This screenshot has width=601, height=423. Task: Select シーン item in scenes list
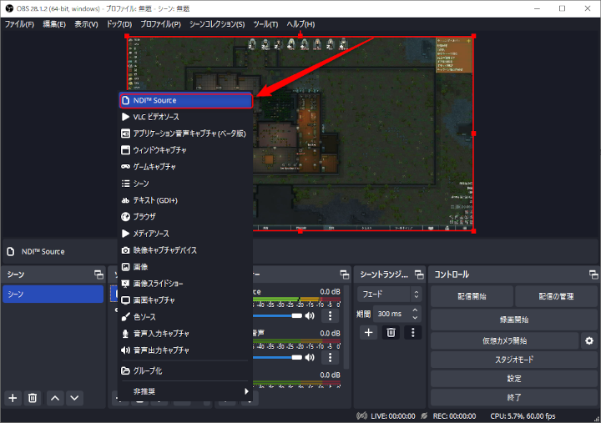[53, 294]
